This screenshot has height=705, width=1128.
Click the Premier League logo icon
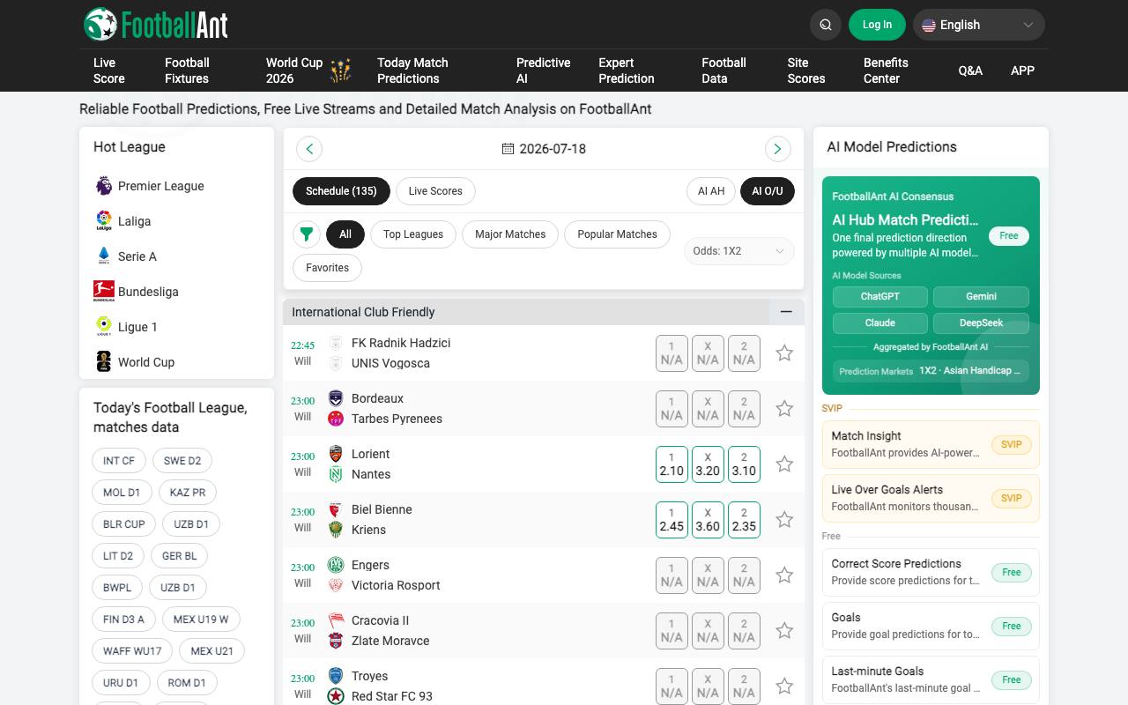(x=104, y=186)
